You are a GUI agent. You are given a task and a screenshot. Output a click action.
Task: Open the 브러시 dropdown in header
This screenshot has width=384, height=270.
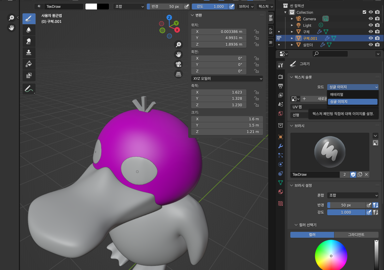tap(246, 7)
